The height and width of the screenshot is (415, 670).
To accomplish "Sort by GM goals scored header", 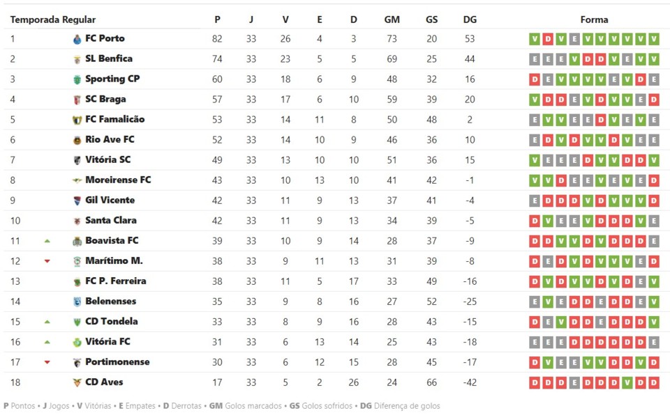I will pos(392,19).
